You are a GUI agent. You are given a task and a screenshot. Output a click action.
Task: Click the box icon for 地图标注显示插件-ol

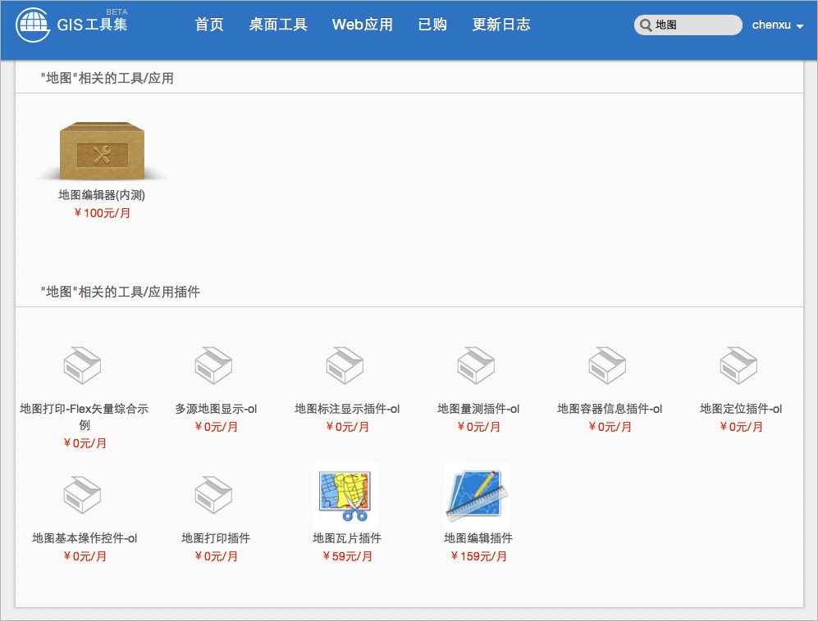(x=345, y=365)
